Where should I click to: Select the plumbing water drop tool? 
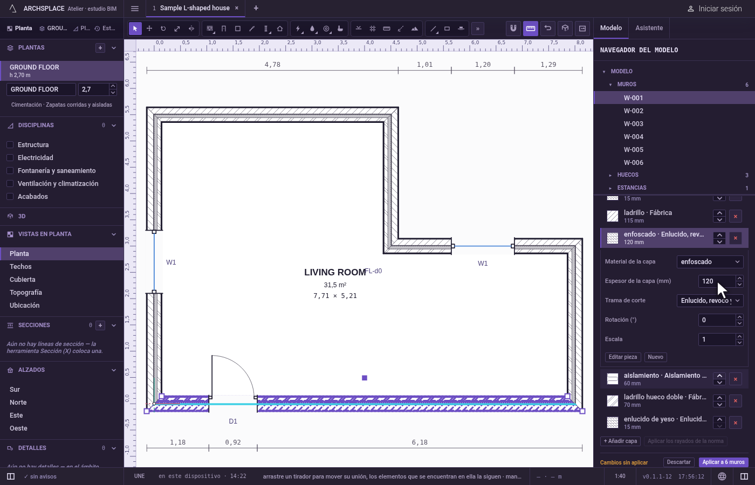click(x=312, y=29)
